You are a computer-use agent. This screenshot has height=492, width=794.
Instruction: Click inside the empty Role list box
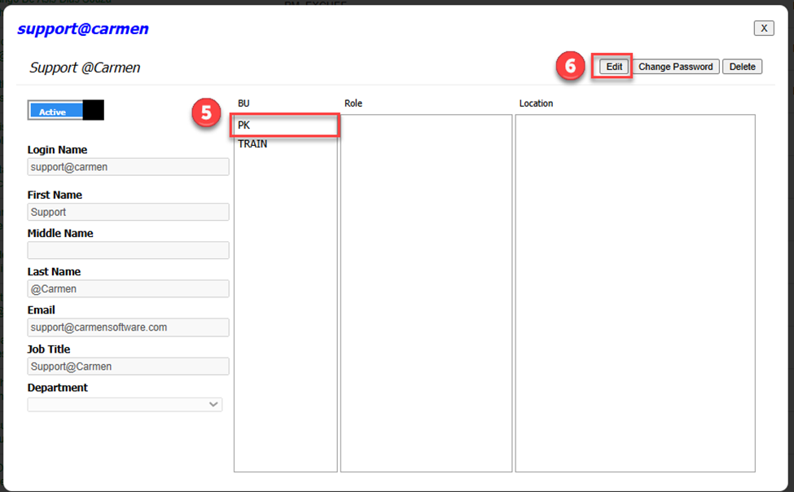click(x=426, y=293)
